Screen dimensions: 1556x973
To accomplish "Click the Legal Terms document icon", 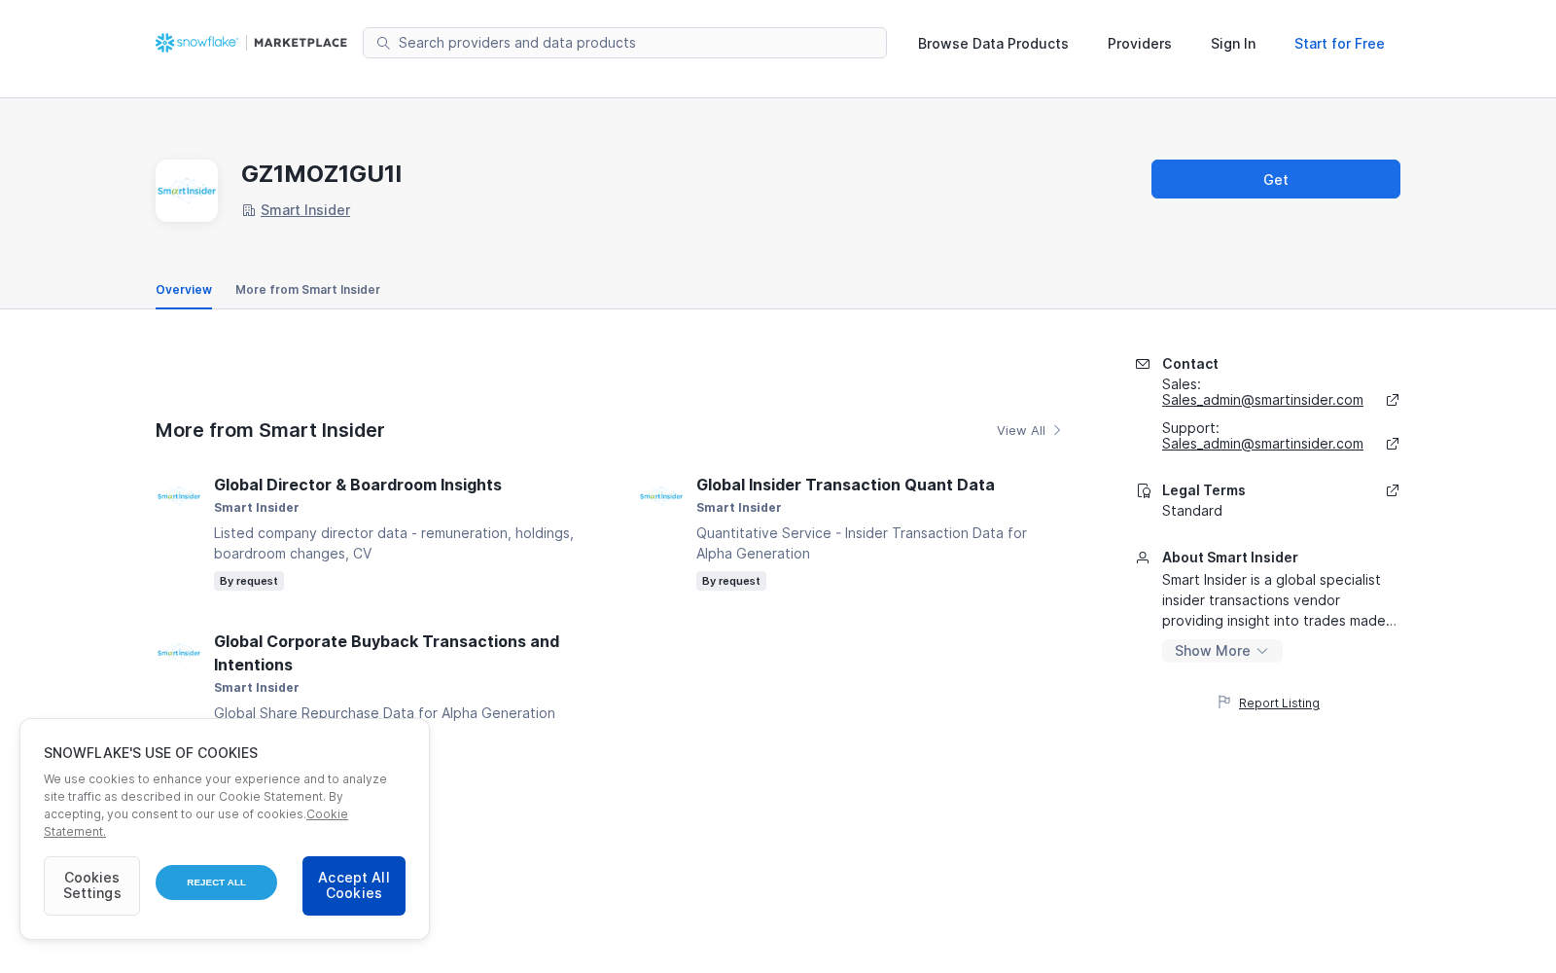I will [1144, 490].
